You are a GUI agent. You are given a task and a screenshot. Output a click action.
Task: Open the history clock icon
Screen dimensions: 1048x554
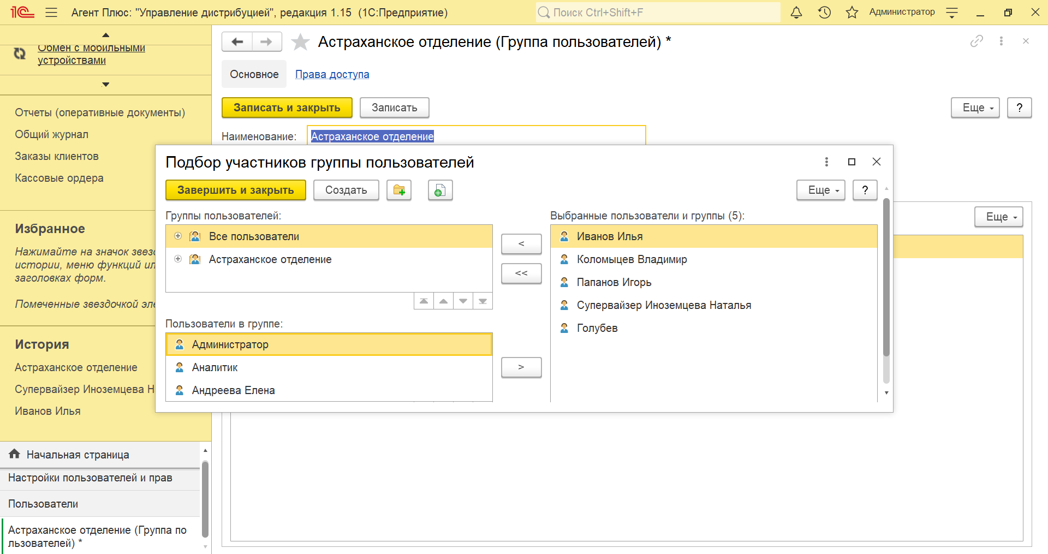pos(824,13)
